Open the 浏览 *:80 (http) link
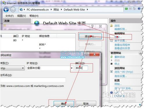This screenshot has width=145, height=109. click(124, 72)
